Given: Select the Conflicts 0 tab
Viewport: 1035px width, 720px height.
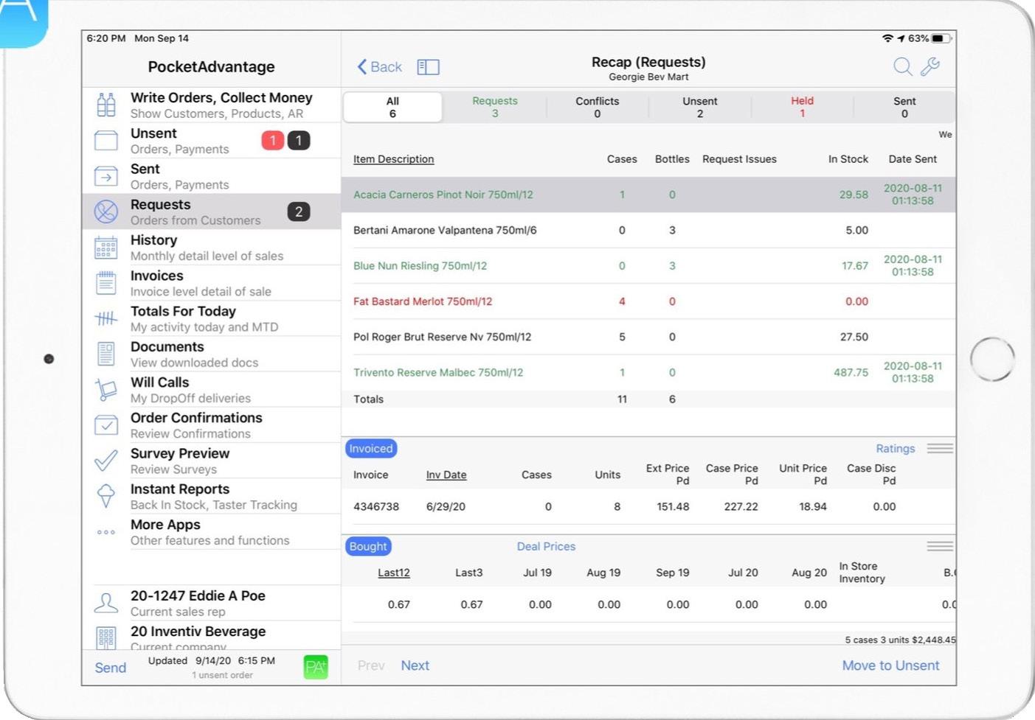Looking at the screenshot, I should tap(598, 107).
